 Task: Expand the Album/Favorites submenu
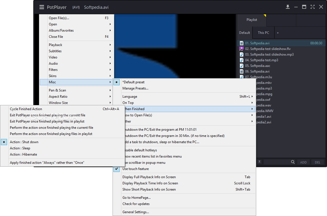(76, 30)
